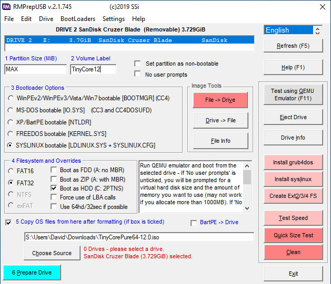Click the Drive -> File button
Image resolution: width=331 pixels, height=284 pixels.
tap(220, 120)
